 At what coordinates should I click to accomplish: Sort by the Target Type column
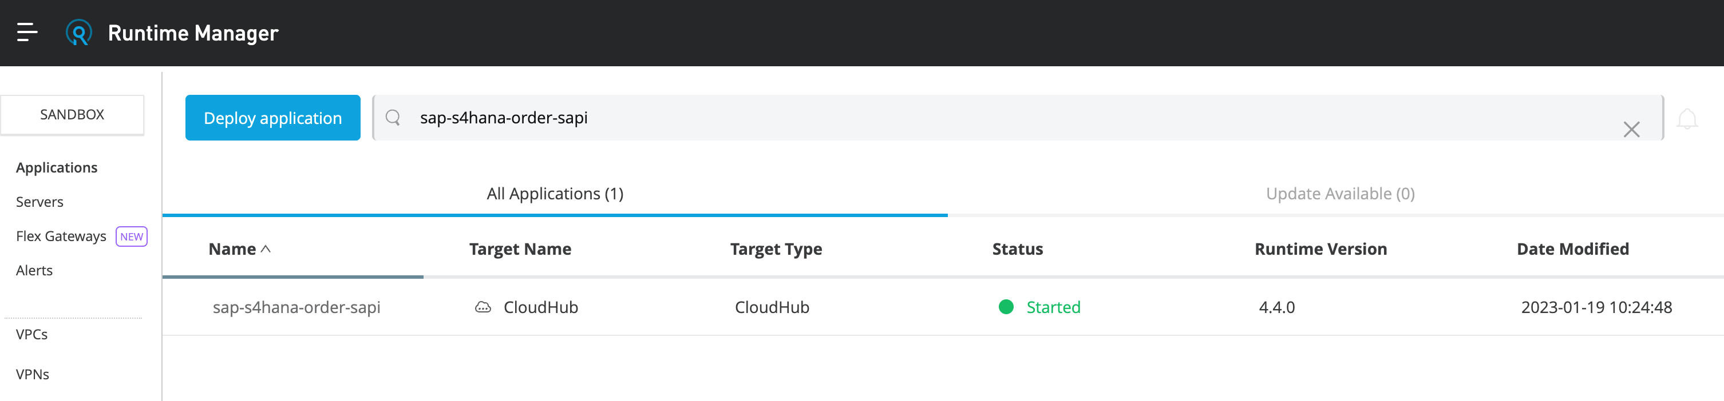(776, 249)
